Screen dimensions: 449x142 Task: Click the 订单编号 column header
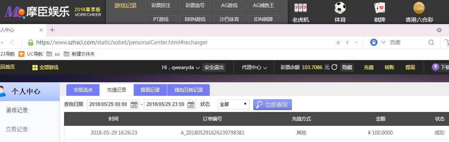212,119
